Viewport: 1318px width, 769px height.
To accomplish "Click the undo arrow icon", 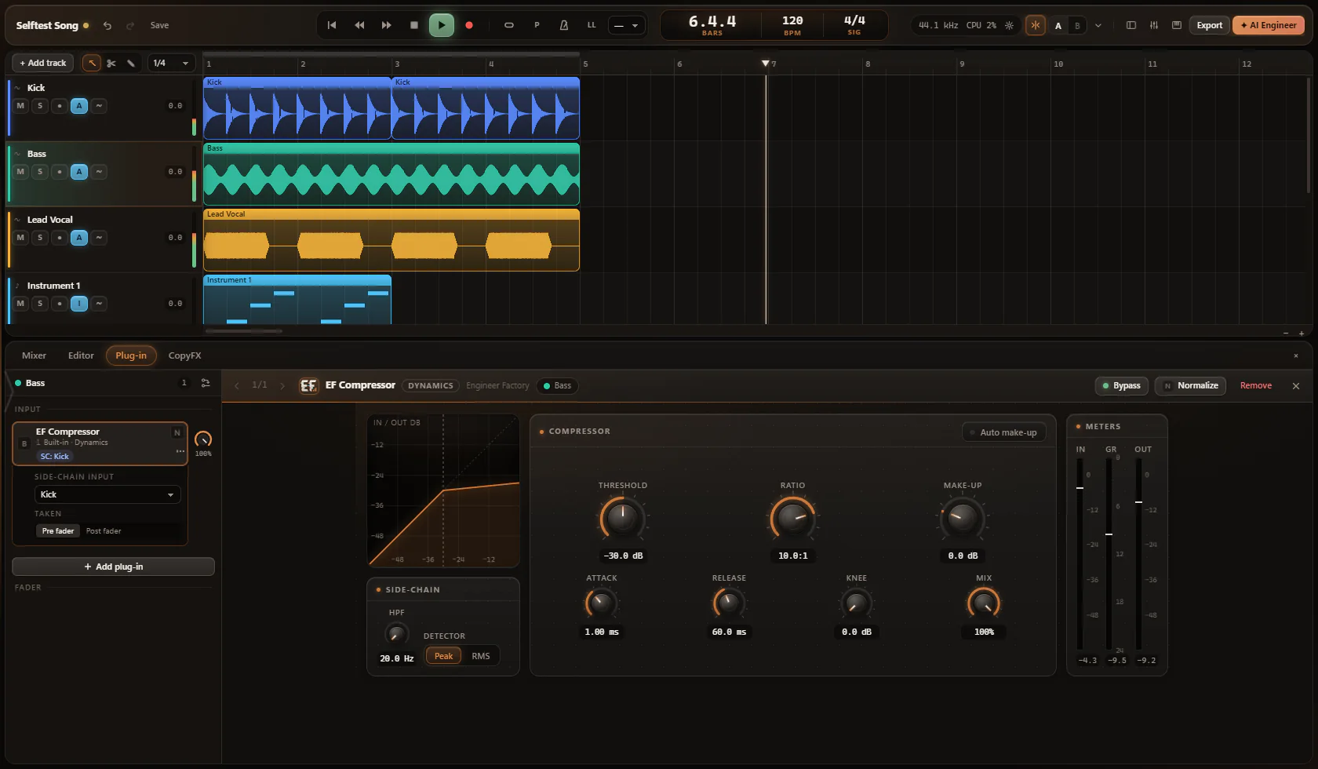I will click(x=107, y=25).
